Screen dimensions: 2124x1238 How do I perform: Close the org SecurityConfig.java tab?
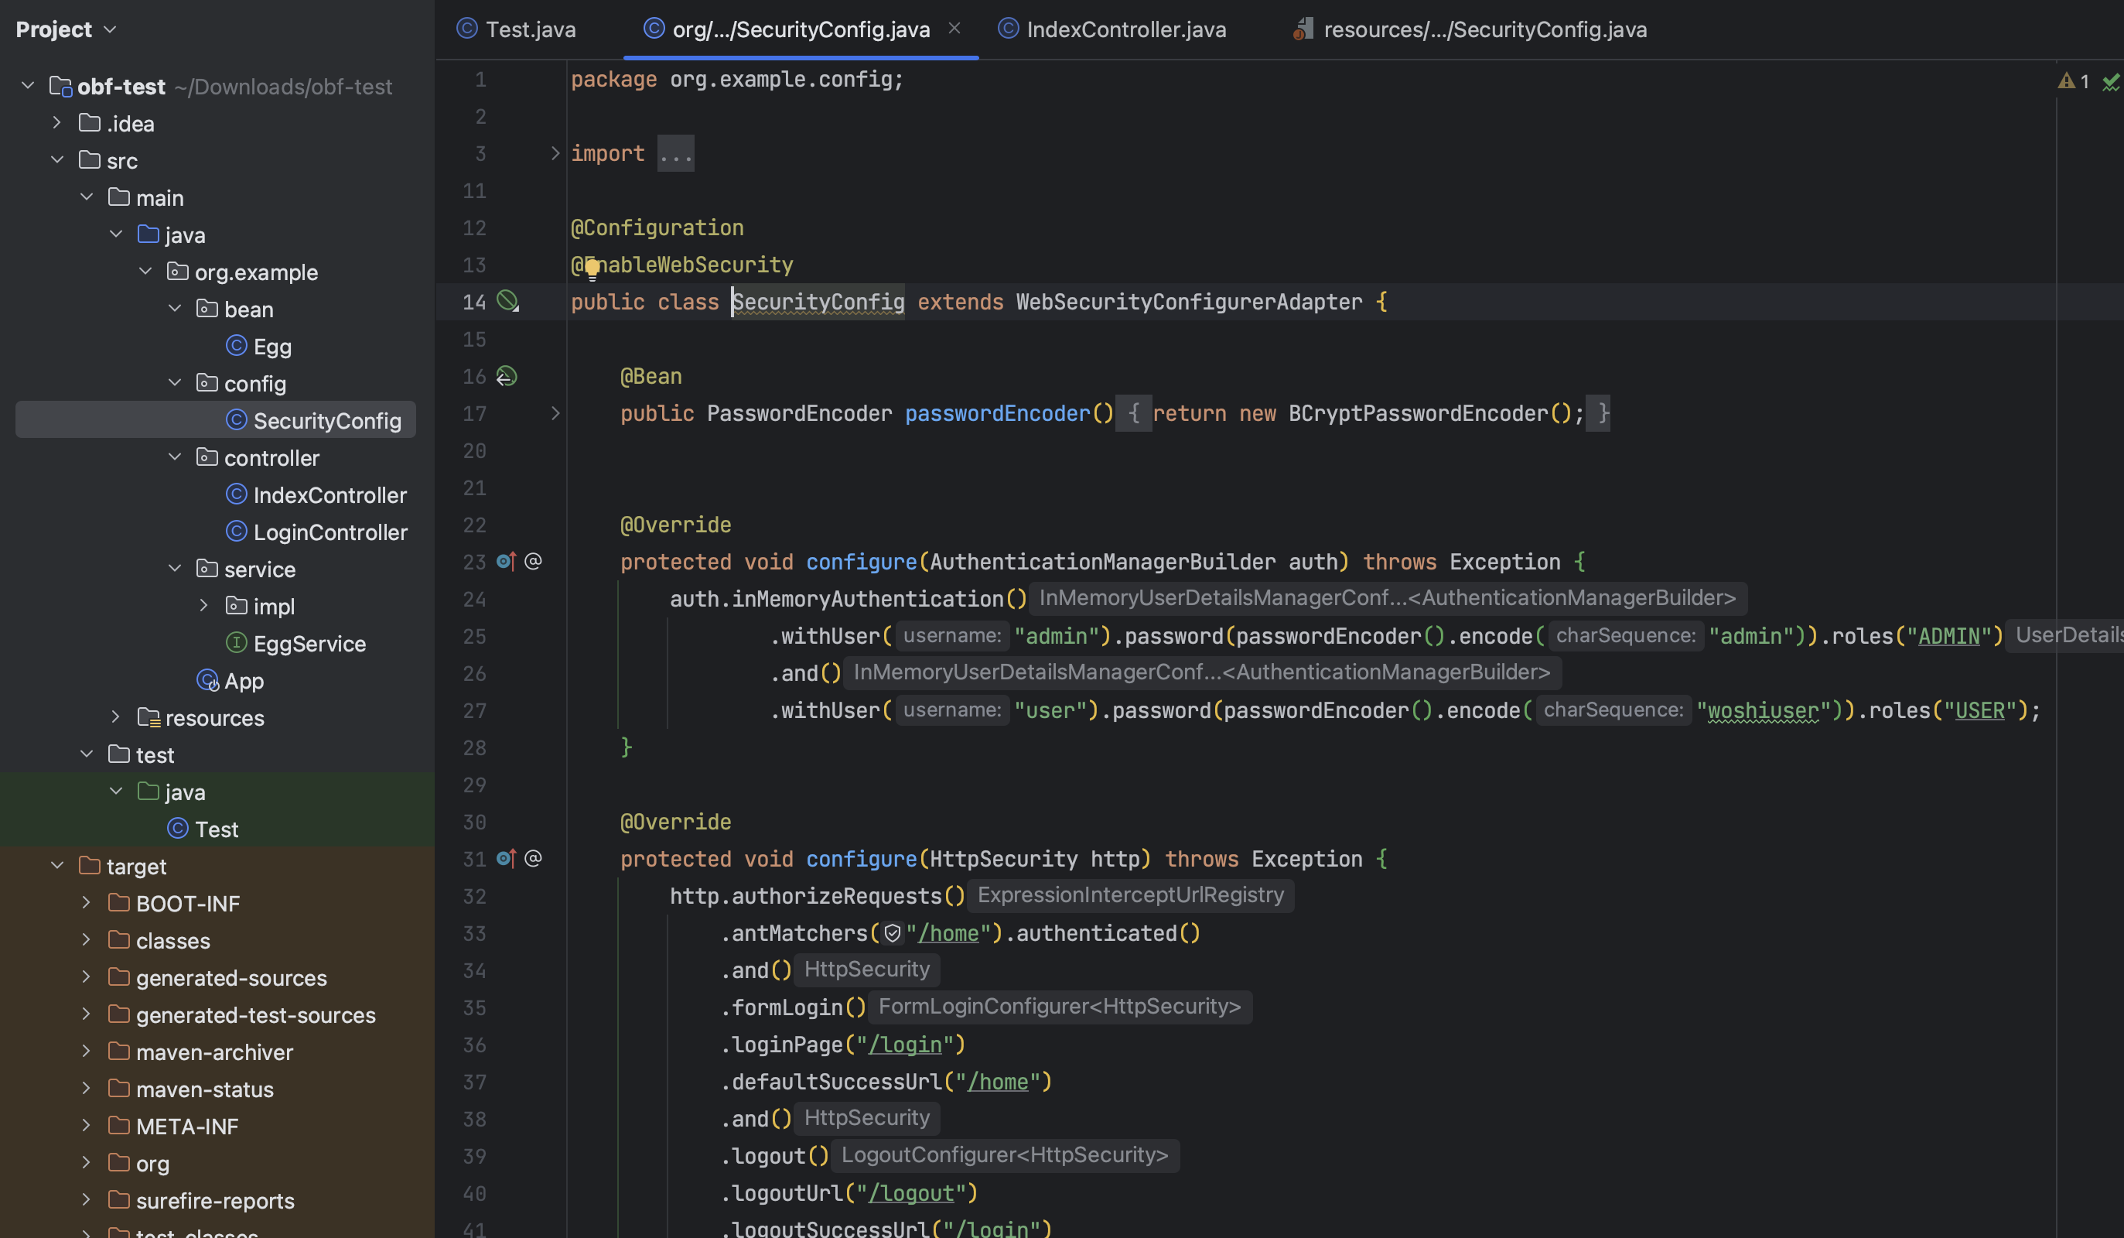(x=954, y=29)
